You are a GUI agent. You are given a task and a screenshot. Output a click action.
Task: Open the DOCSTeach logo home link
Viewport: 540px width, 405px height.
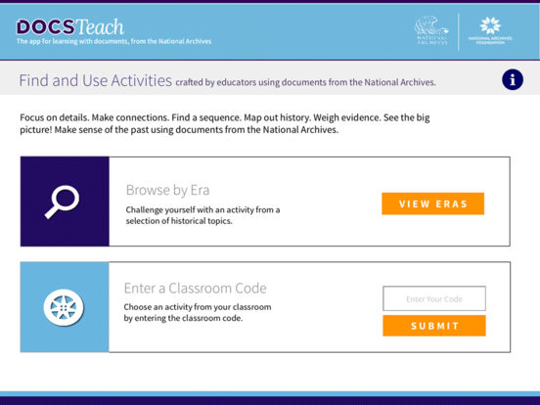pyautogui.click(x=69, y=26)
